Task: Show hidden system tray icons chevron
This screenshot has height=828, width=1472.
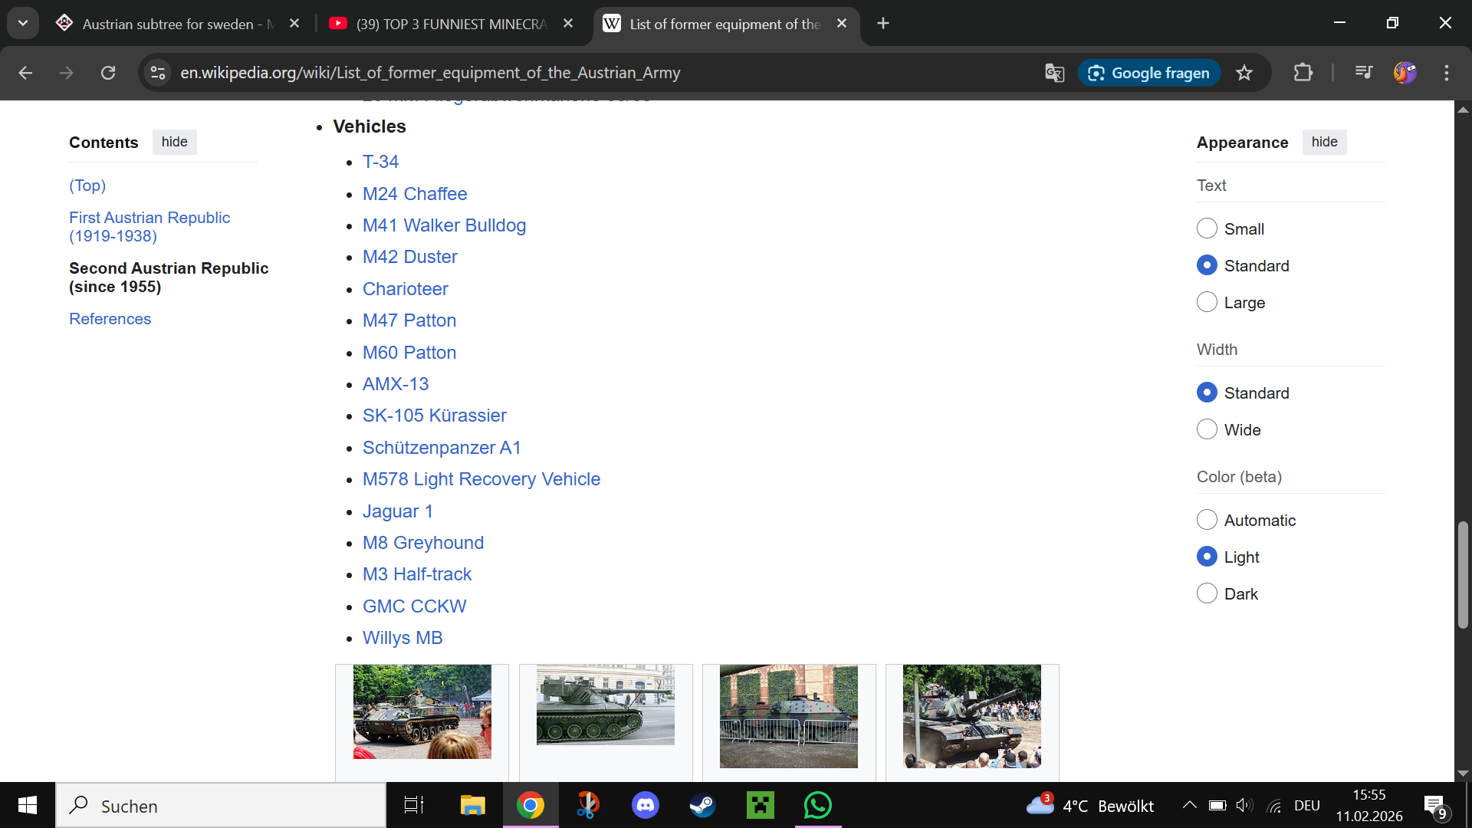Action: [1189, 805]
